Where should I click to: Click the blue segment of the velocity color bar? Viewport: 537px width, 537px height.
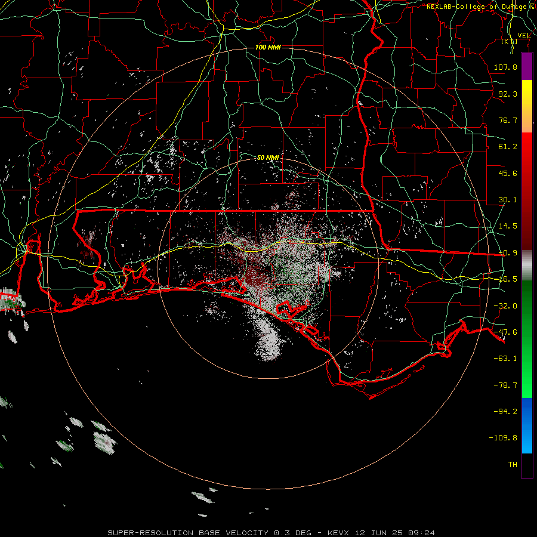click(527, 425)
